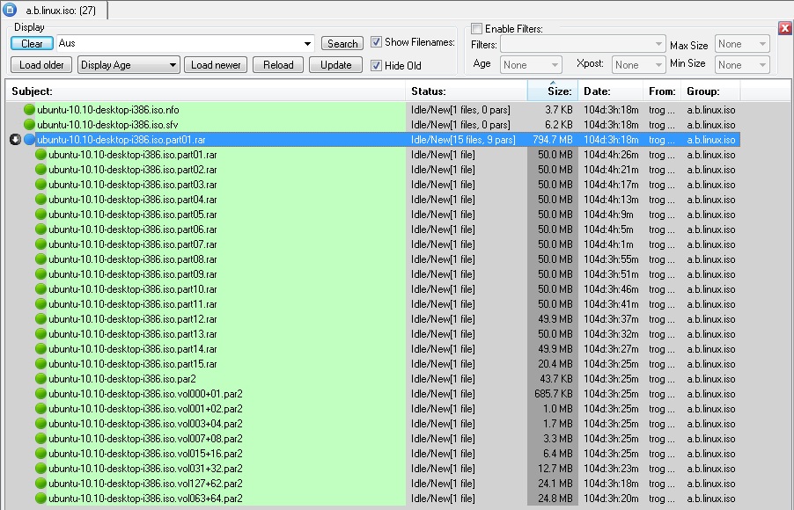The height and width of the screenshot is (510, 794).
Task: Click the 794.7 MB size cell
Action: tap(553, 140)
